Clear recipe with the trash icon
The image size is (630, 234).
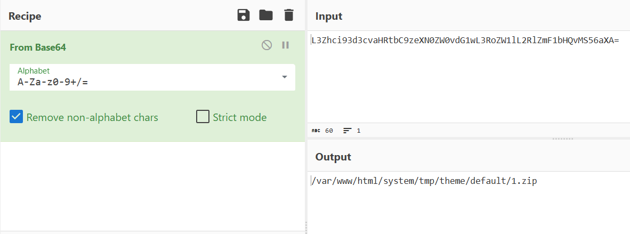pyautogui.click(x=288, y=15)
